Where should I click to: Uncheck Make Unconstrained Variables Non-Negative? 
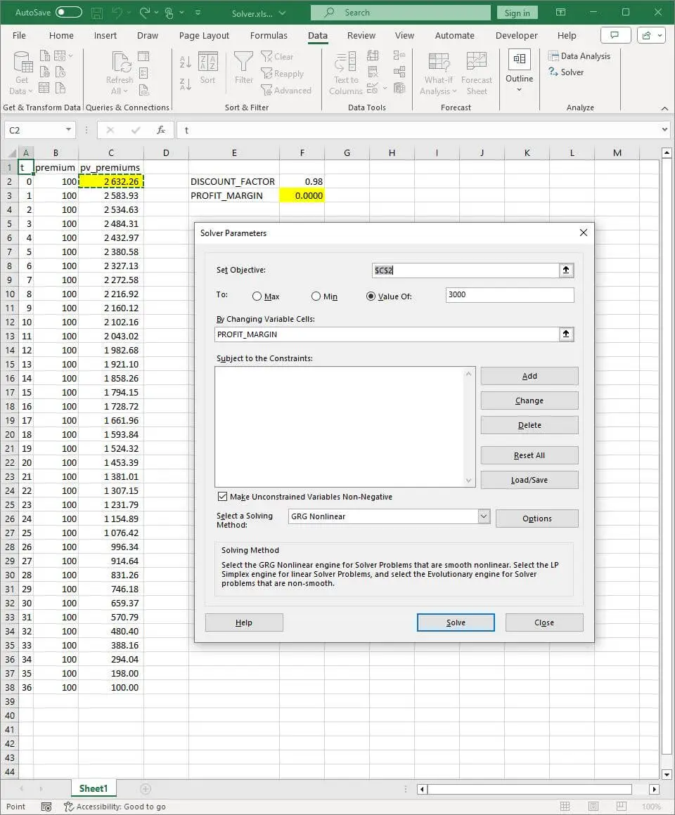[x=223, y=497]
